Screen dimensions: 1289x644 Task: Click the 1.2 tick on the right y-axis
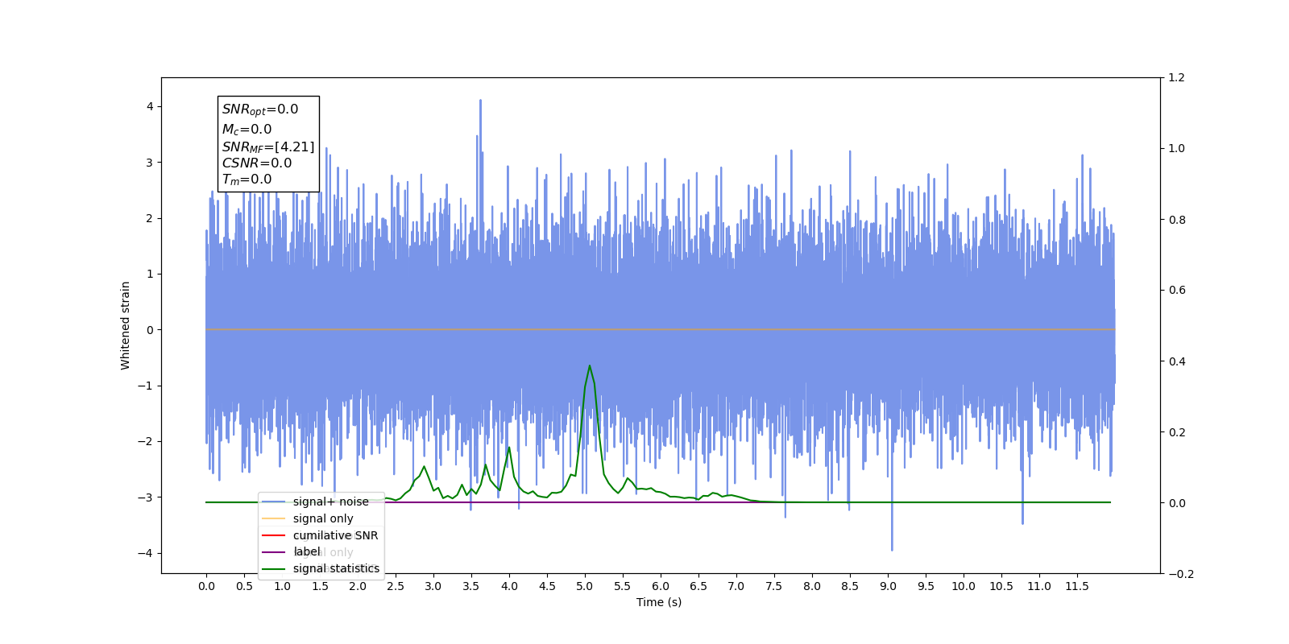tap(1177, 77)
